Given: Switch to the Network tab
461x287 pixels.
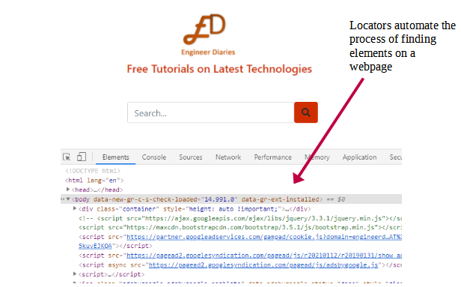Looking at the screenshot, I should 228,157.
